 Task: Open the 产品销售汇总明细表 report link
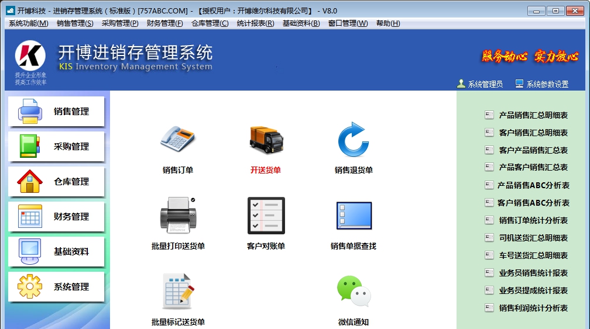coord(533,115)
